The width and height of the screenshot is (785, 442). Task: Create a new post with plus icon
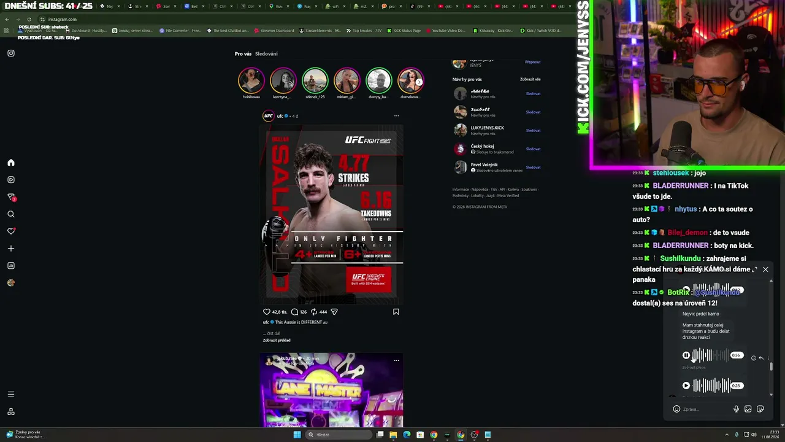(11, 249)
